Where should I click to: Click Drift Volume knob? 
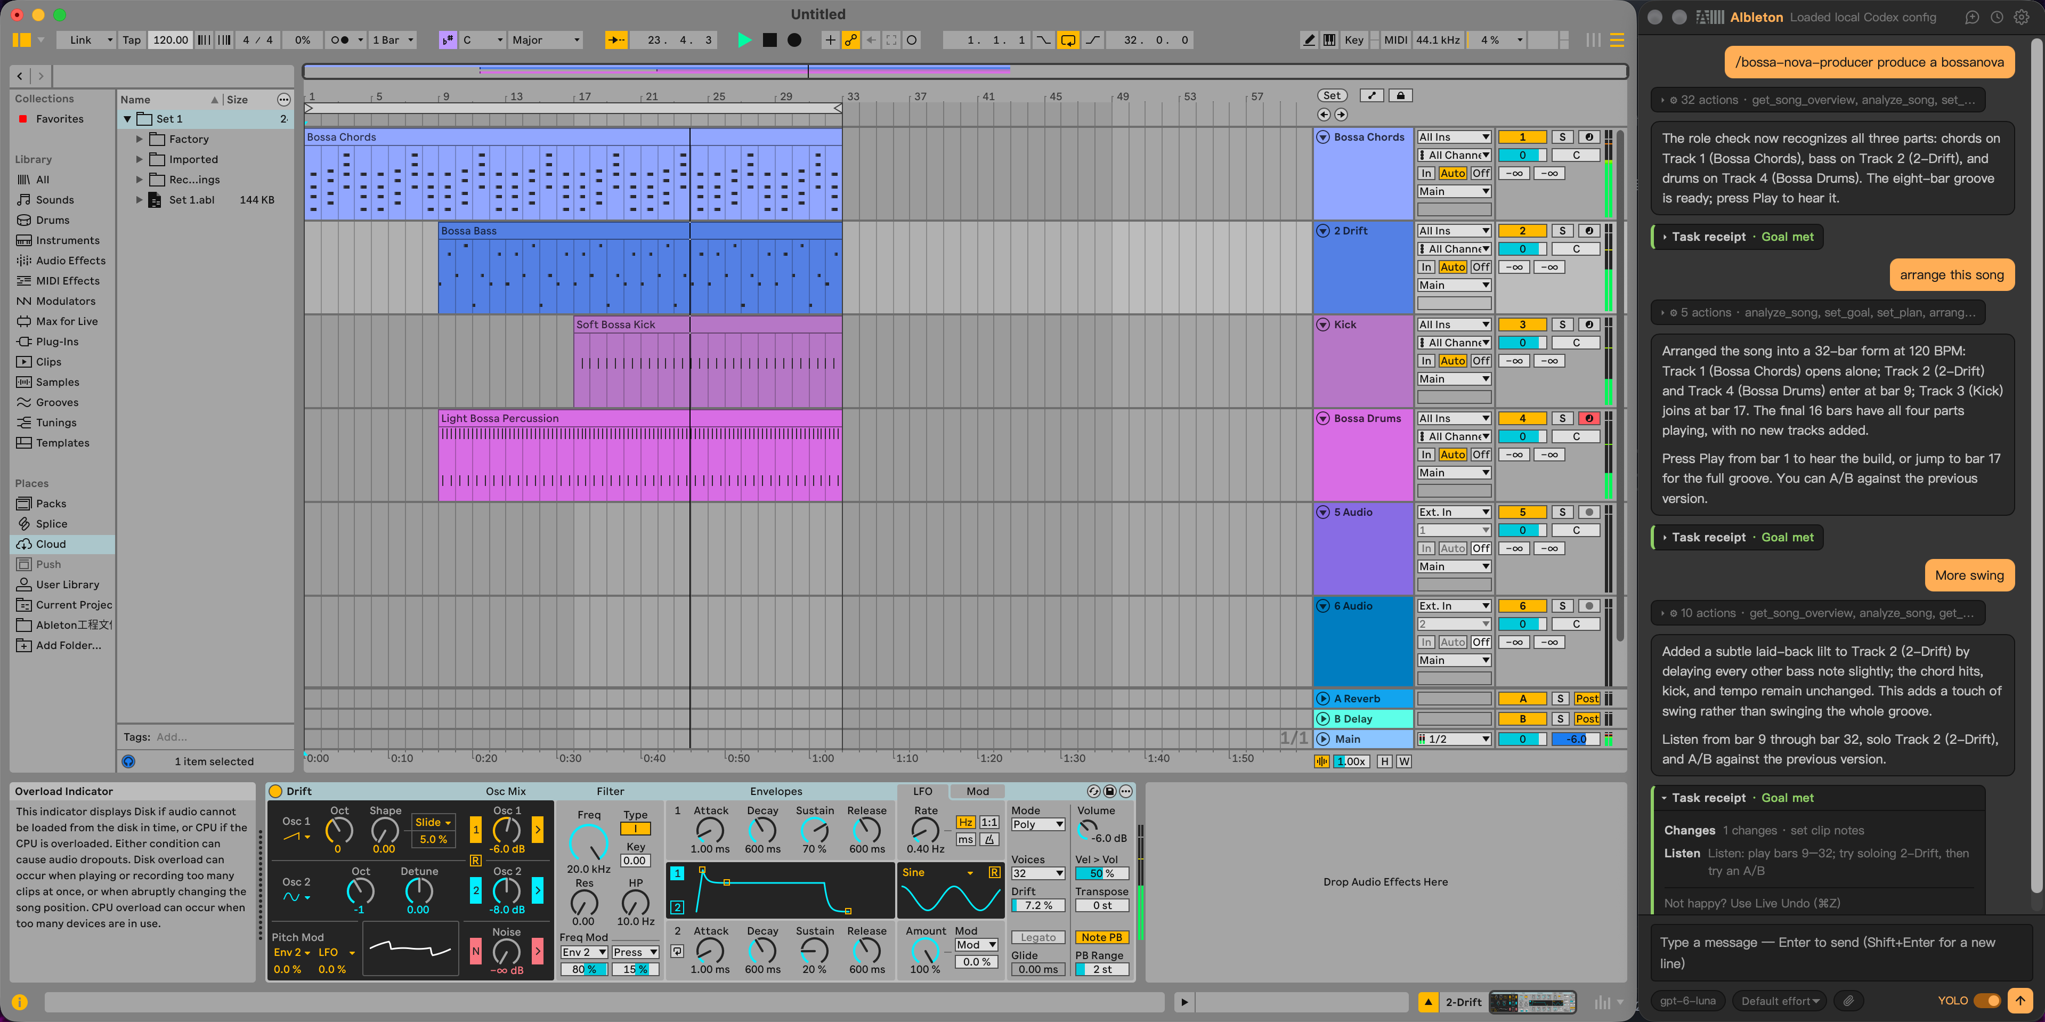coord(1087,830)
